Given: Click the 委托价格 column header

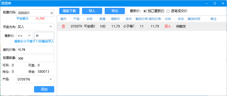Looking at the screenshot, I should [155, 19].
